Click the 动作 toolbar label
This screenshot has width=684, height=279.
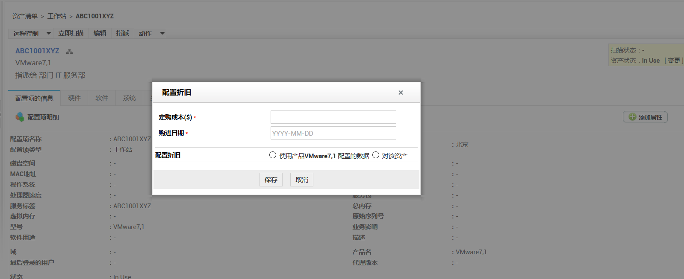tap(145, 33)
